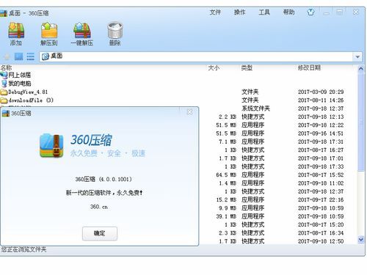Sort by 类型 column header
The height and width of the screenshot is (275, 367).
(x=247, y=67)
